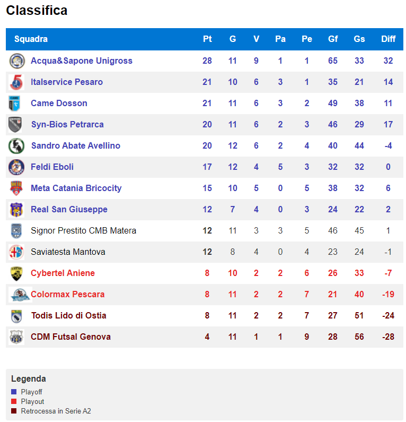Click the Diff column header
Image resolution: width=406 pixels, height=422 pixels.
389,39
